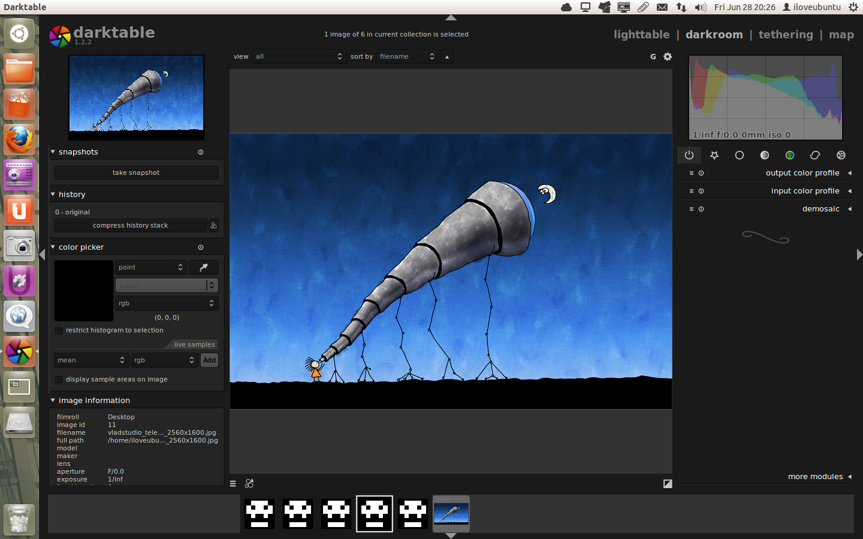
Task: Show effects modules group icon
Action: point(841,155)
